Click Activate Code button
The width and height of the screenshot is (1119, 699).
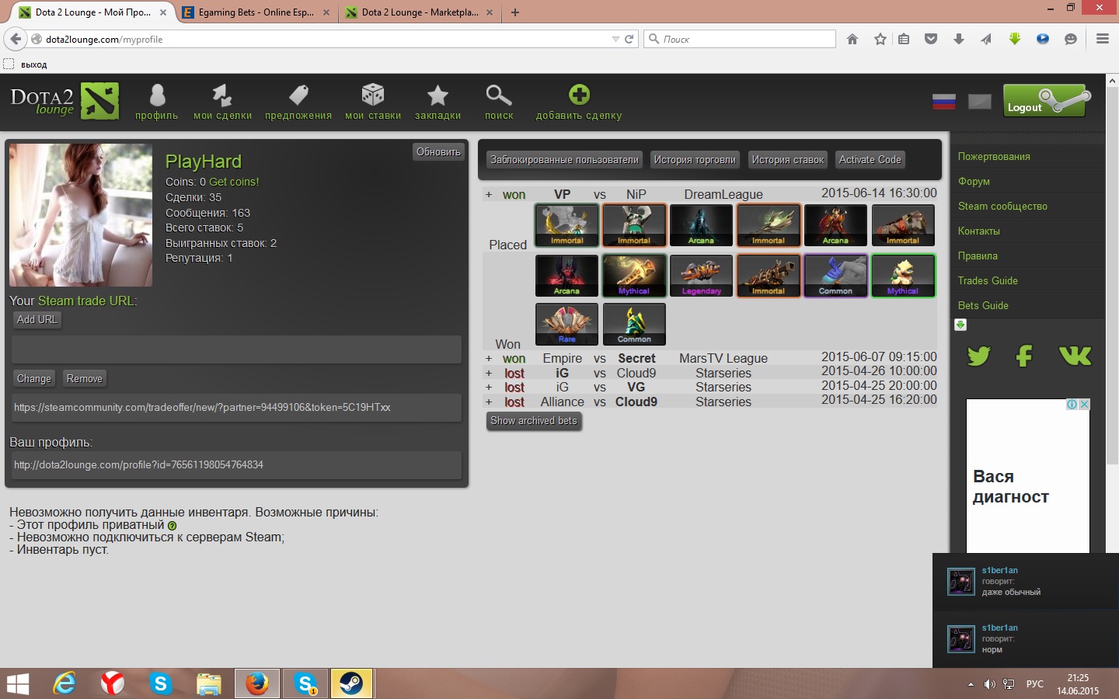click(x=870, y=160)
